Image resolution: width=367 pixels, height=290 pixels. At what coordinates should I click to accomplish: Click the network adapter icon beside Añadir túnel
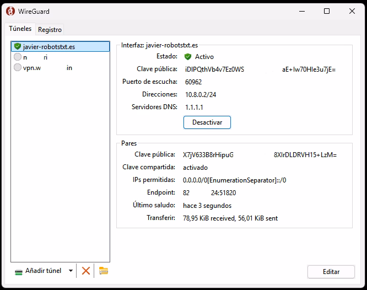[19, 272]
